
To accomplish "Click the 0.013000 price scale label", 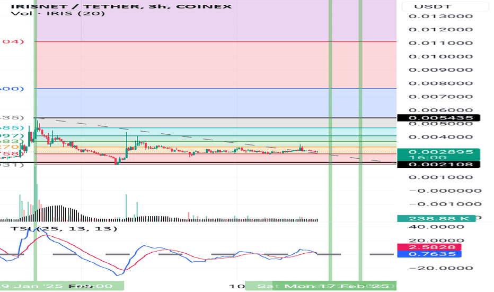I will [x=441, y=16].
